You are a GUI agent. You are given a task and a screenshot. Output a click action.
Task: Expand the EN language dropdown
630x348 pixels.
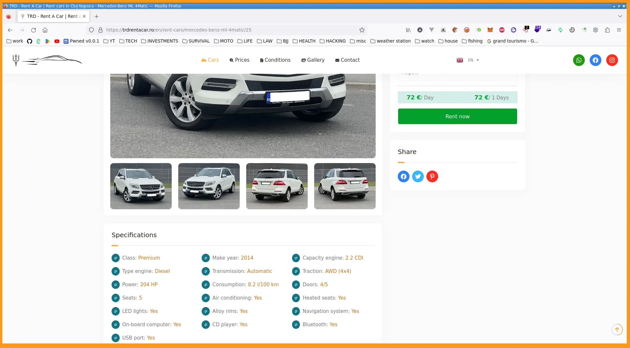click(x=468, y=60)
